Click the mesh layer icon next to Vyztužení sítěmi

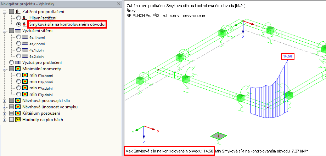[18, 31]
